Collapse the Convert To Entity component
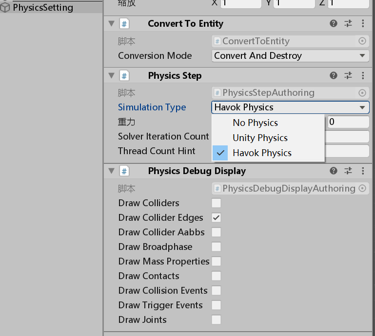 click(x=112, y=23)
